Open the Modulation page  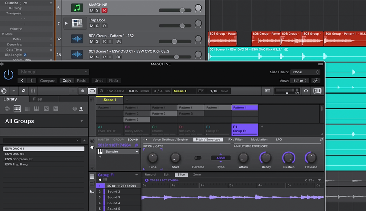[x=259, y=139]
